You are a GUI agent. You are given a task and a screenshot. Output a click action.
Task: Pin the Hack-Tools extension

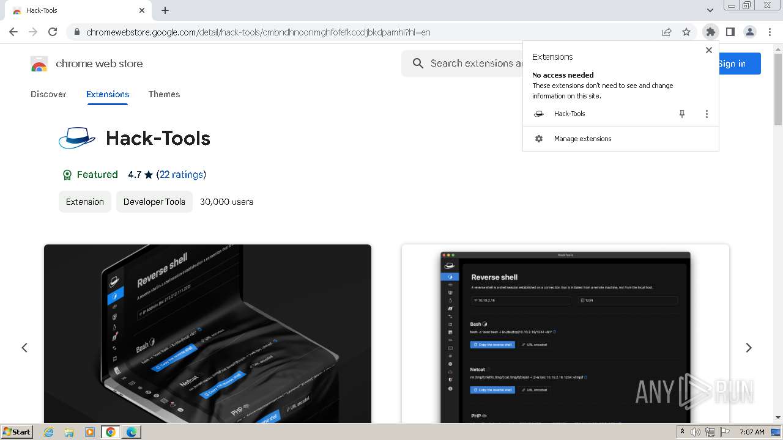tap(682, 114)
